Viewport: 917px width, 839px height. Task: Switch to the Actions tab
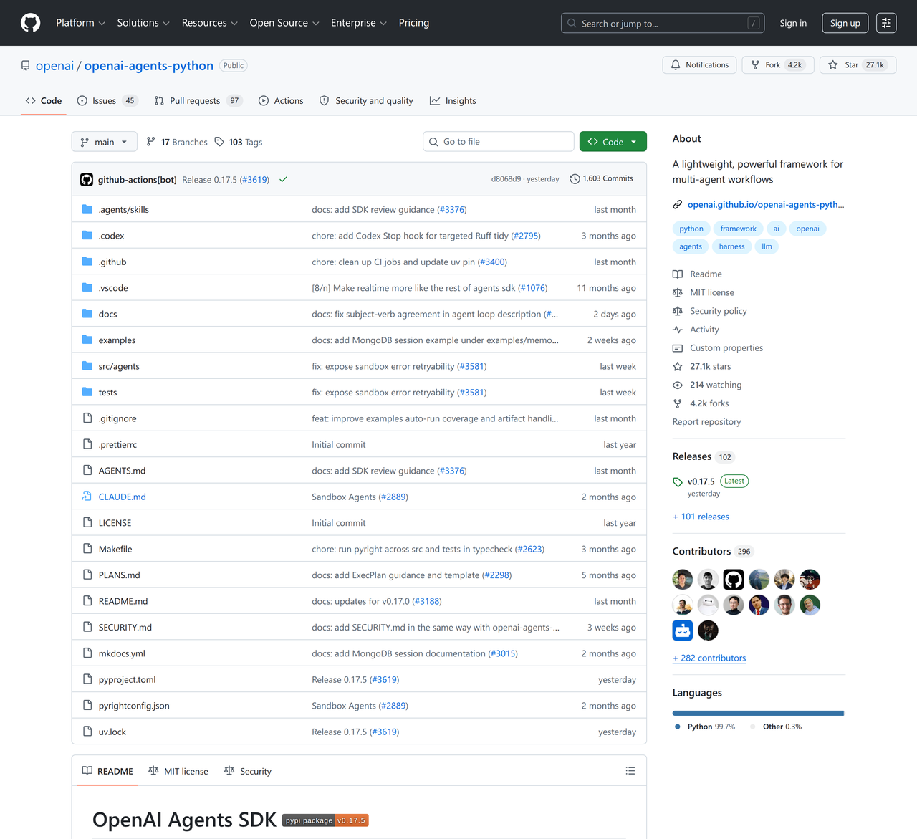281,101
